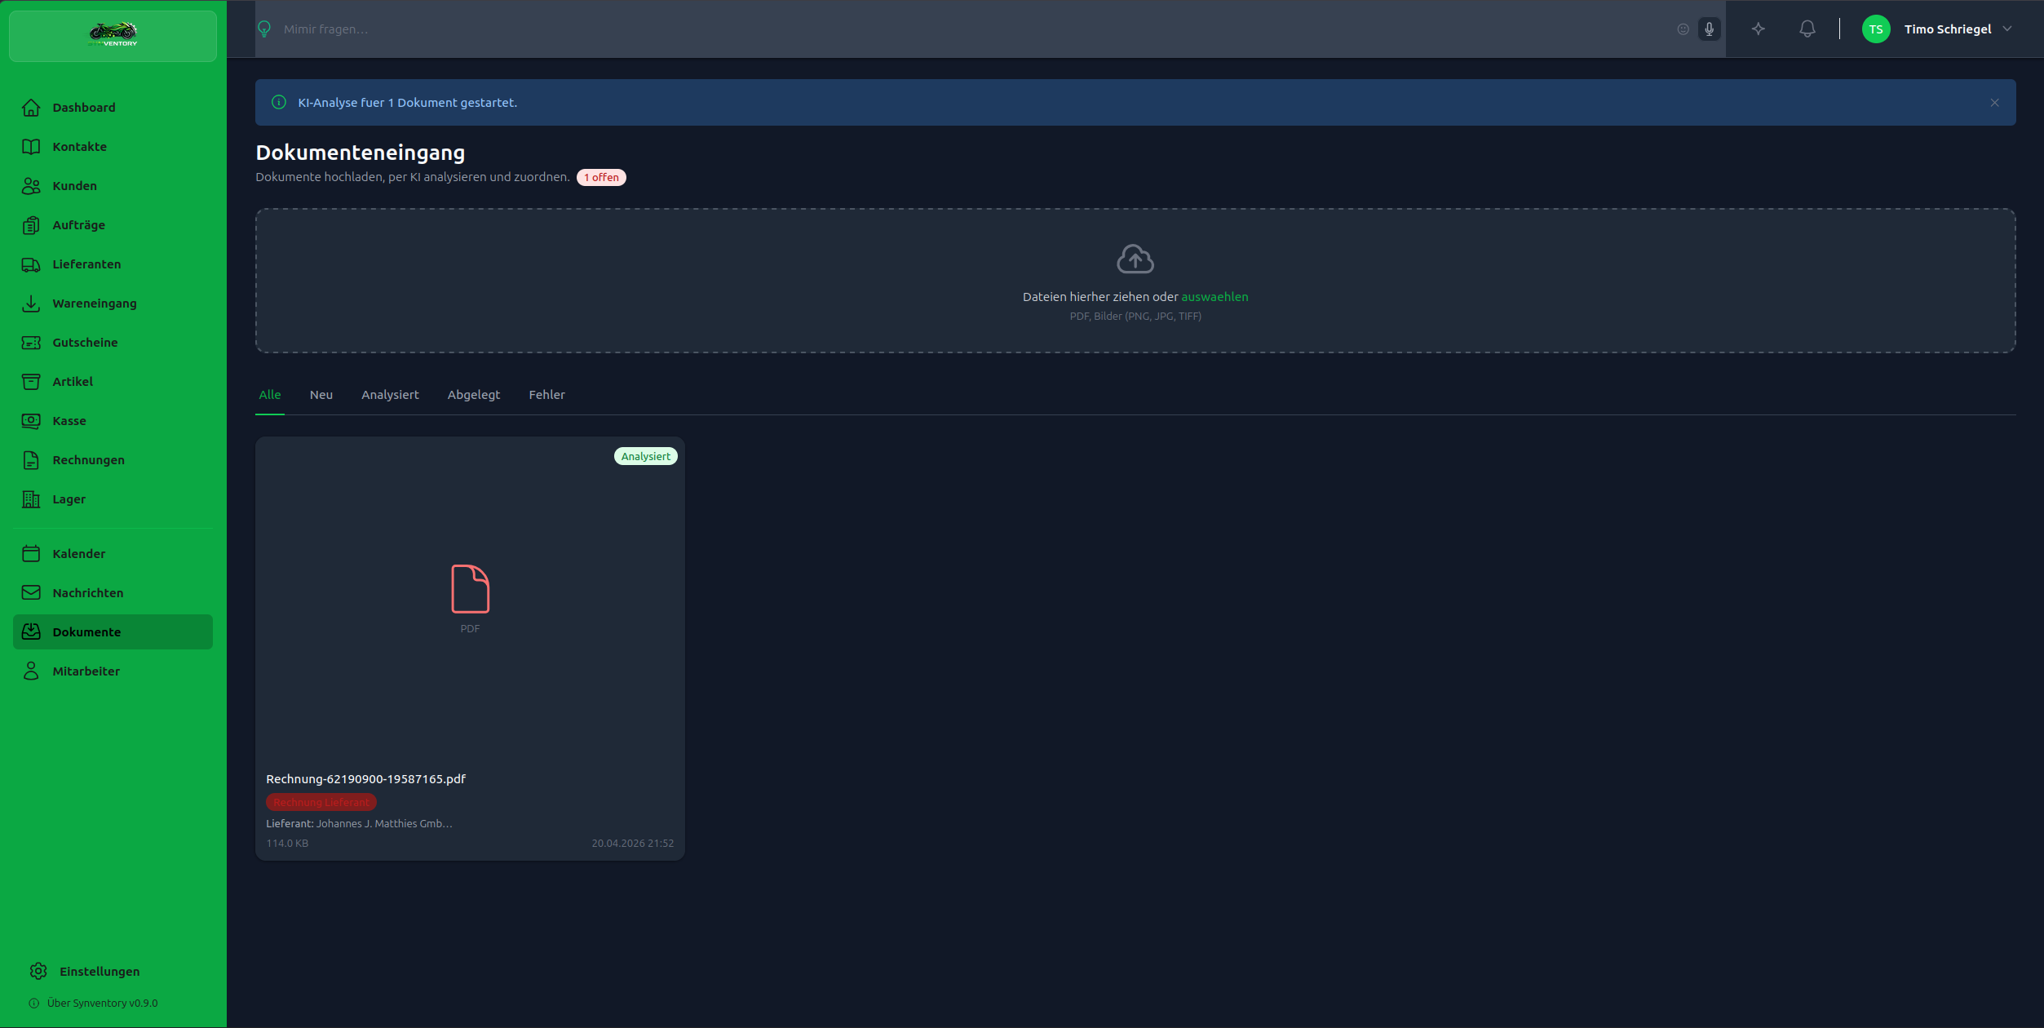Click the microphone icon in the search bar
This screenshot has width=2044, height=1028.
click(x=1709, y=29)
